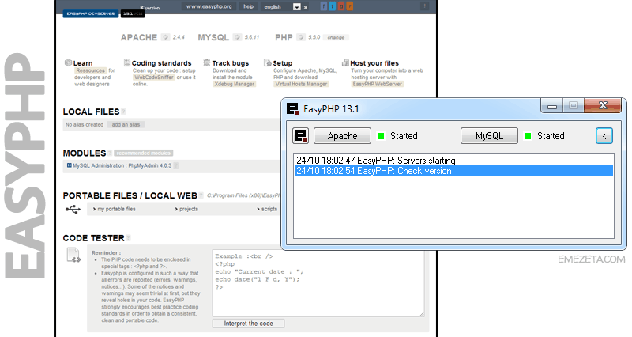Open the WebCodeSniffer link
Viewport: 632px width, 337px height.
point(154,78)
